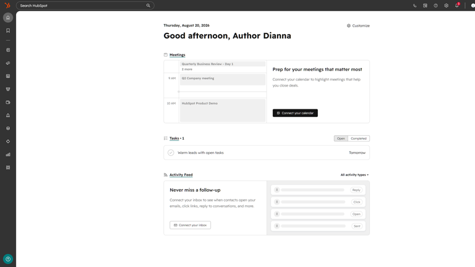Viewport: 475px width, 267px height.
Task: Click the date 'Thursday, August 20, 2026'
Action: 186,25
